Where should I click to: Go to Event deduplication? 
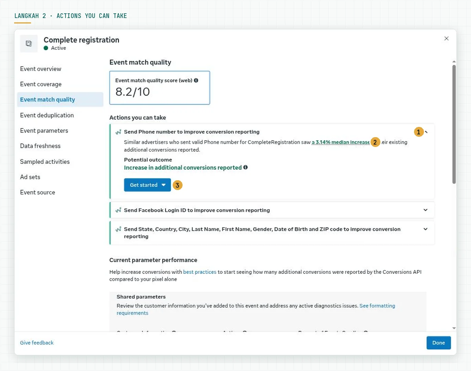pyautogui.click(x=60, y=115)
